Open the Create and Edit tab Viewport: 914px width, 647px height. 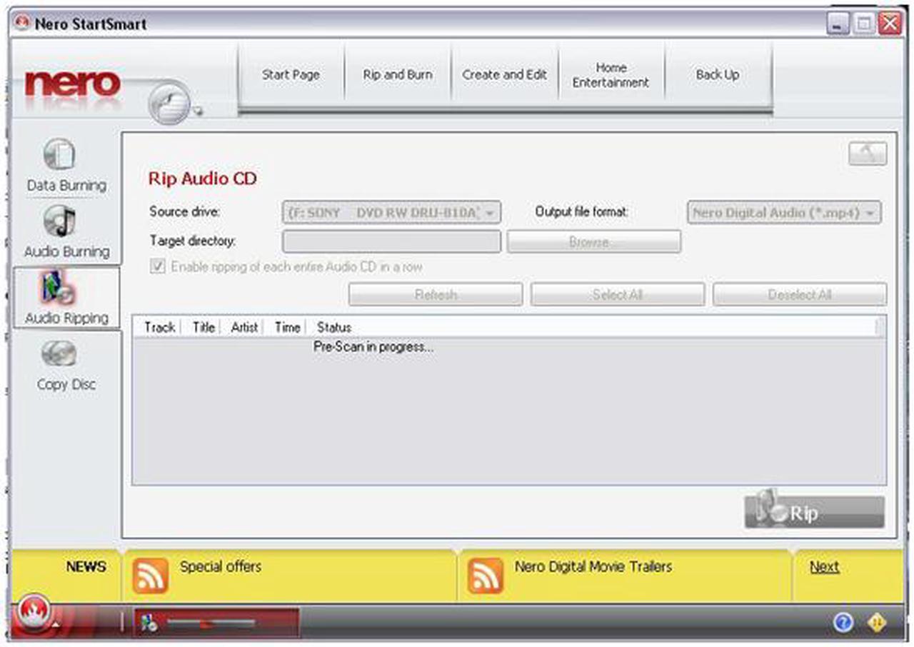(x=505, y=74)
